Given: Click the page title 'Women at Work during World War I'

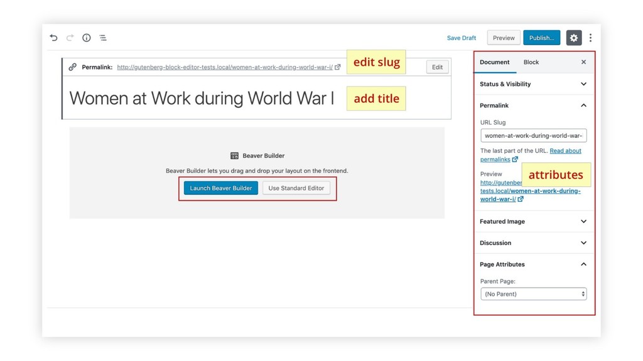Looking at the screenshot, I should (x=202, y=98).
